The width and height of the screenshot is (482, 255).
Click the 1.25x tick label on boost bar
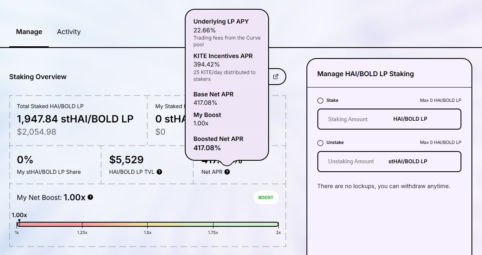click(82, 233)
